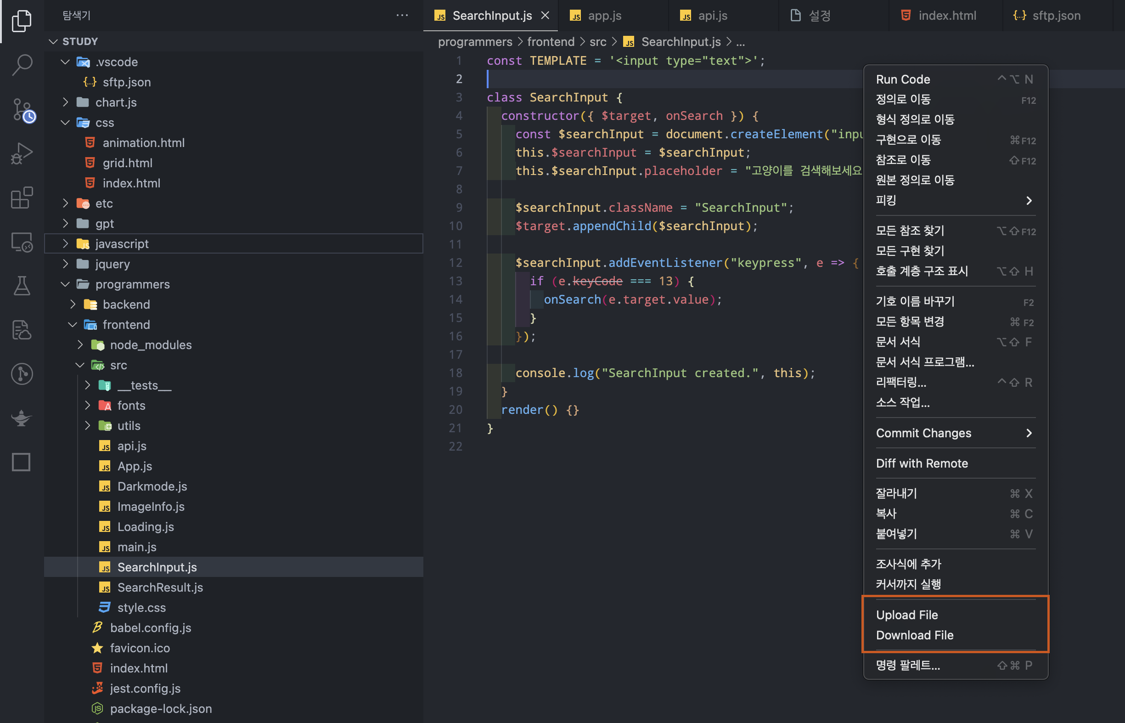Viewport: 1125px width, 723px height.
Task: Choose Download File menu entry
Action: 914,635
